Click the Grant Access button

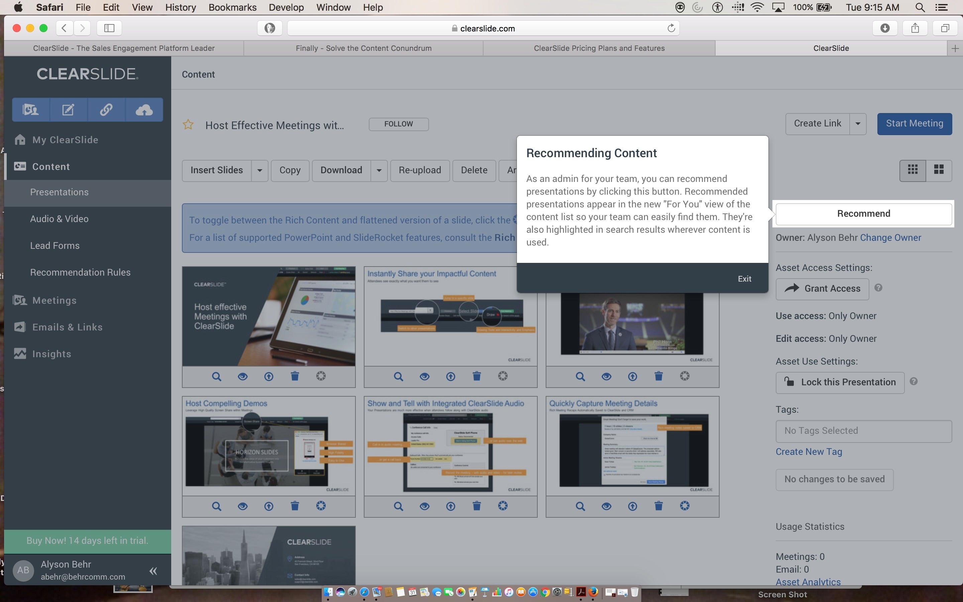[x=822, y=289]
